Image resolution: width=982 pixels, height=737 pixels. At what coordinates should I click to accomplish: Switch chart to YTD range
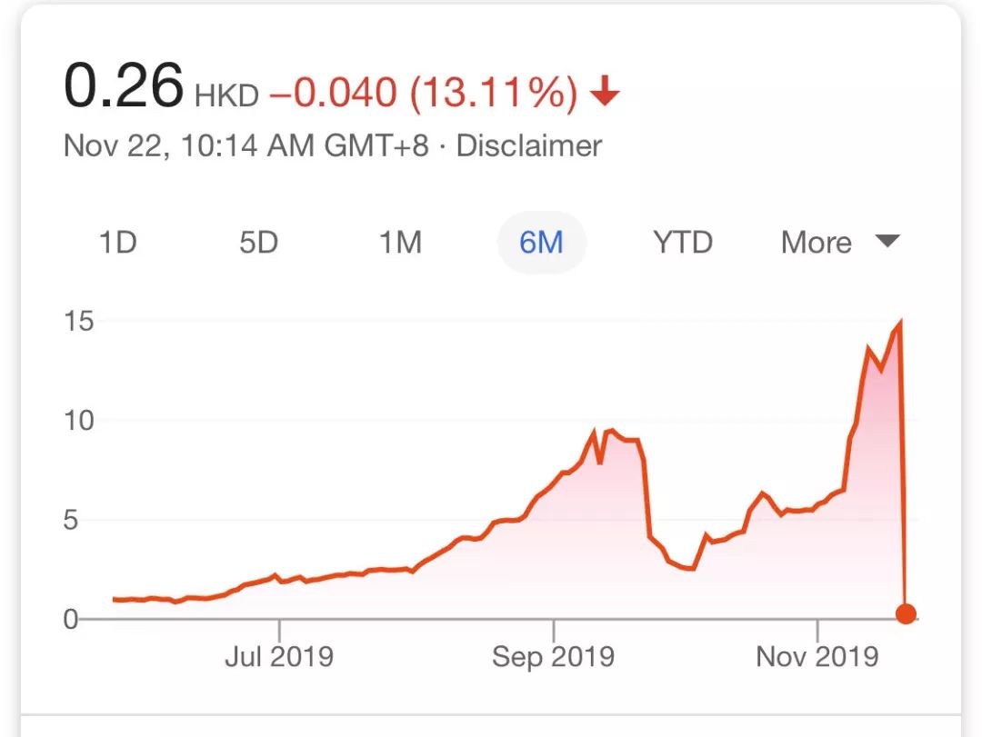coord(683,243)
